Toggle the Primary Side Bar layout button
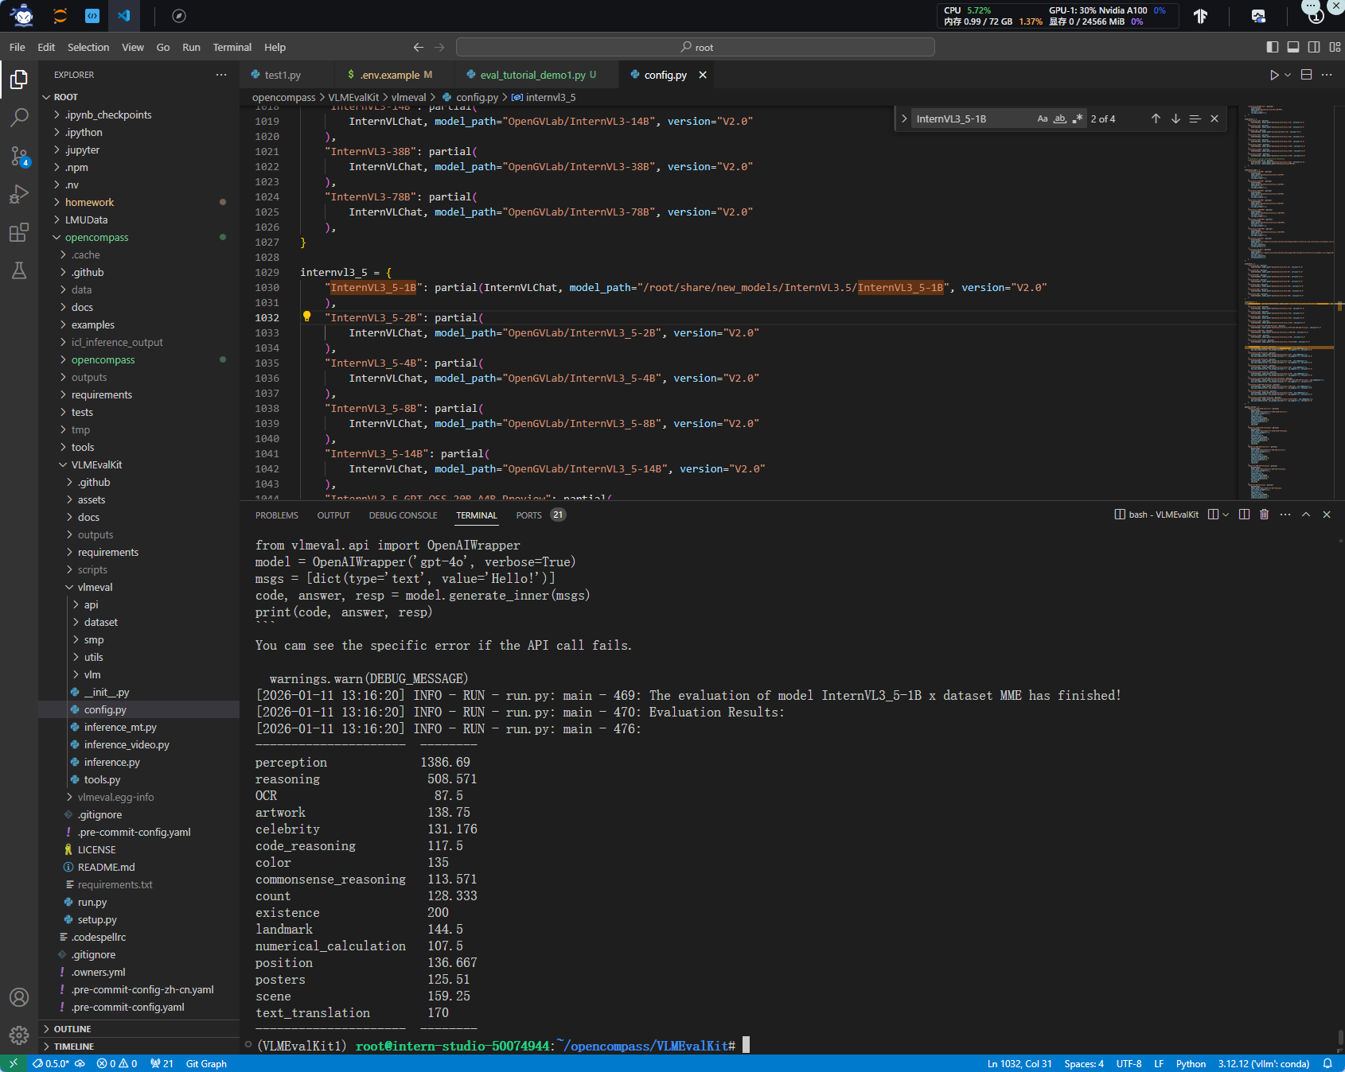The height and width of the screenshot is (1072, 1345). click(1273, 48)
